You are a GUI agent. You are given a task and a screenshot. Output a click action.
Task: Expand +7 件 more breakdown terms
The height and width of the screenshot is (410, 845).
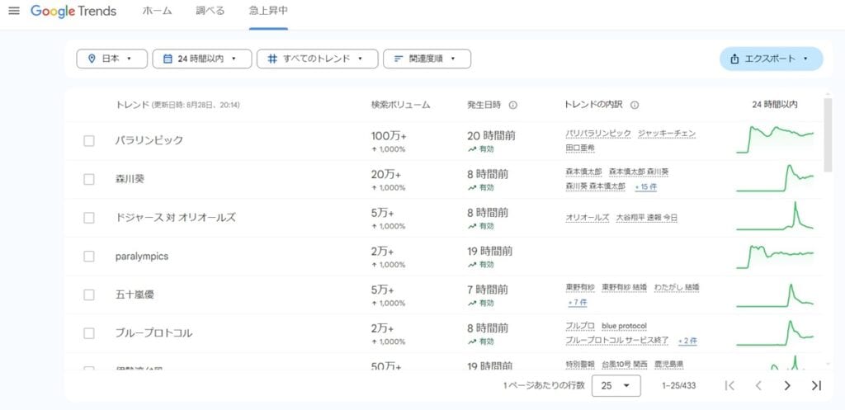(578, 302)
